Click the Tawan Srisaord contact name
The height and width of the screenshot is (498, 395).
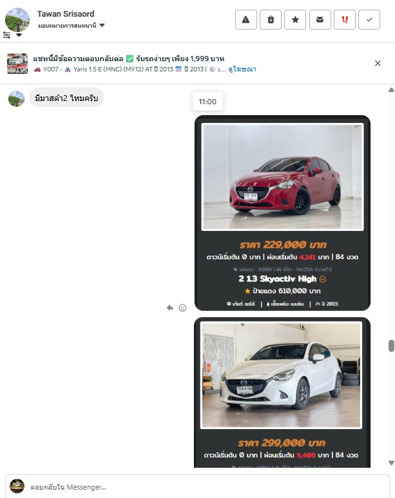click(66, 14)
